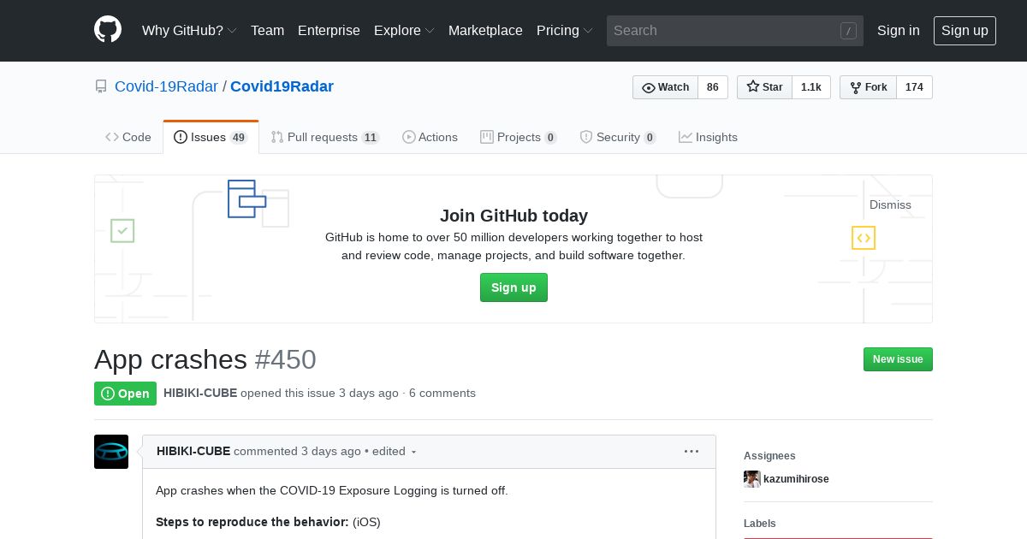The width and height of the screenshot is (1027, 539).
Task: View the 1.1k stargazers count
Action: (811, 87)
